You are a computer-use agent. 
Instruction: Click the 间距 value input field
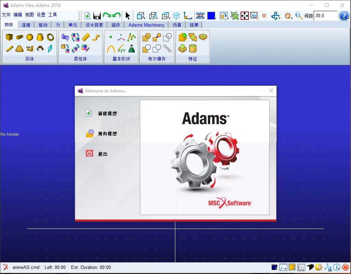(325, 16)
